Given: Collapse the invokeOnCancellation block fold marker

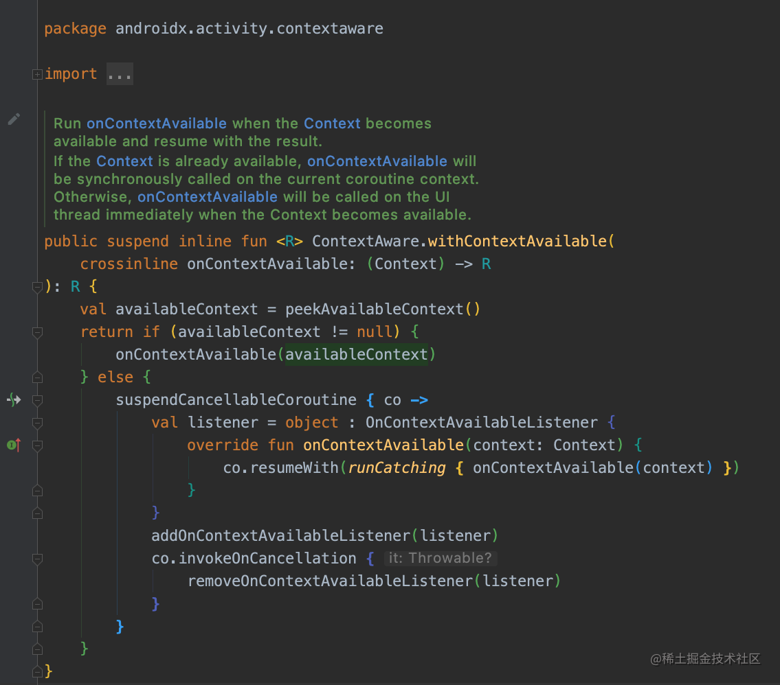Looking at the screenshot, I should [37, 558].
